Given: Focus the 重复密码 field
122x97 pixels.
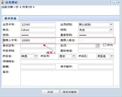Looking at the screenshot, I should (96, 35).
